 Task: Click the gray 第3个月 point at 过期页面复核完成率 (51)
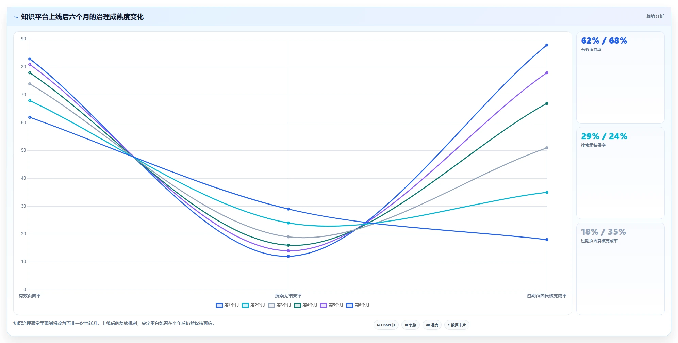click(547, 148)
